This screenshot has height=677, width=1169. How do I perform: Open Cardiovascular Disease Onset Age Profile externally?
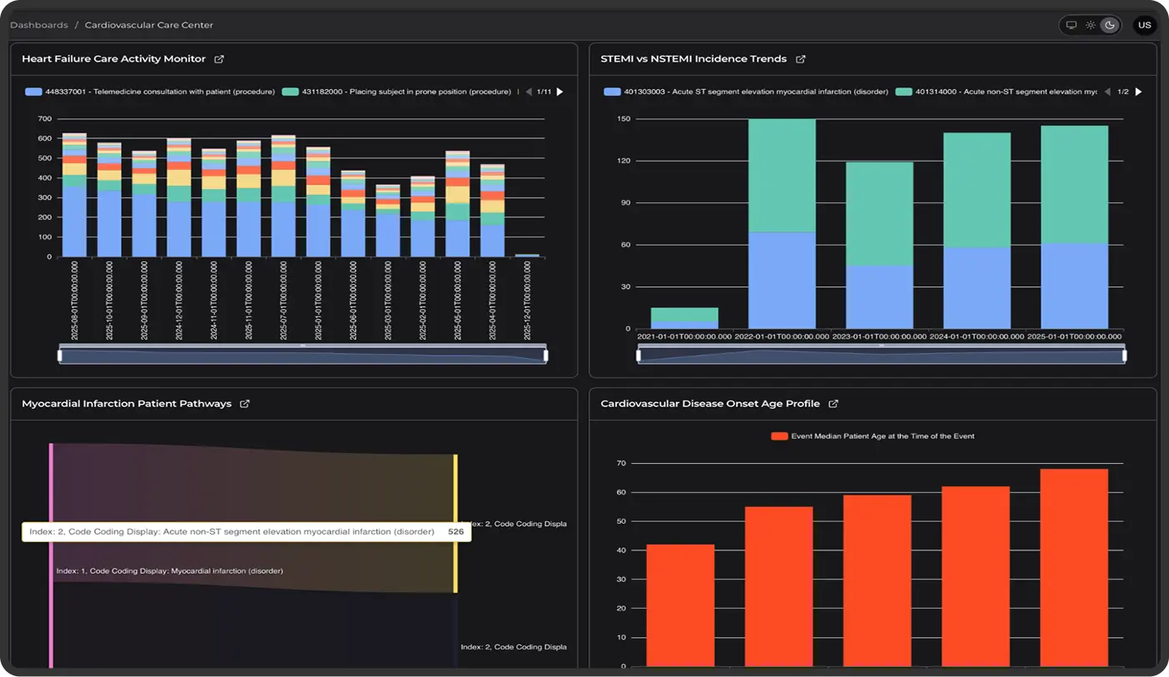[833, 403]
